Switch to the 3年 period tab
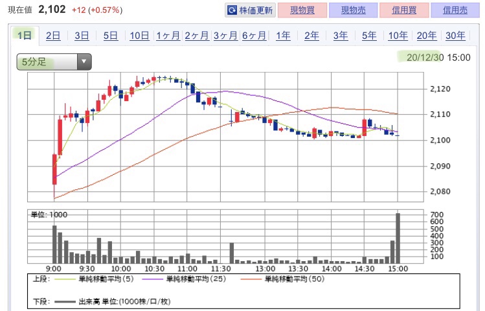This screenshot has height=311, width=485. (340, 36)
